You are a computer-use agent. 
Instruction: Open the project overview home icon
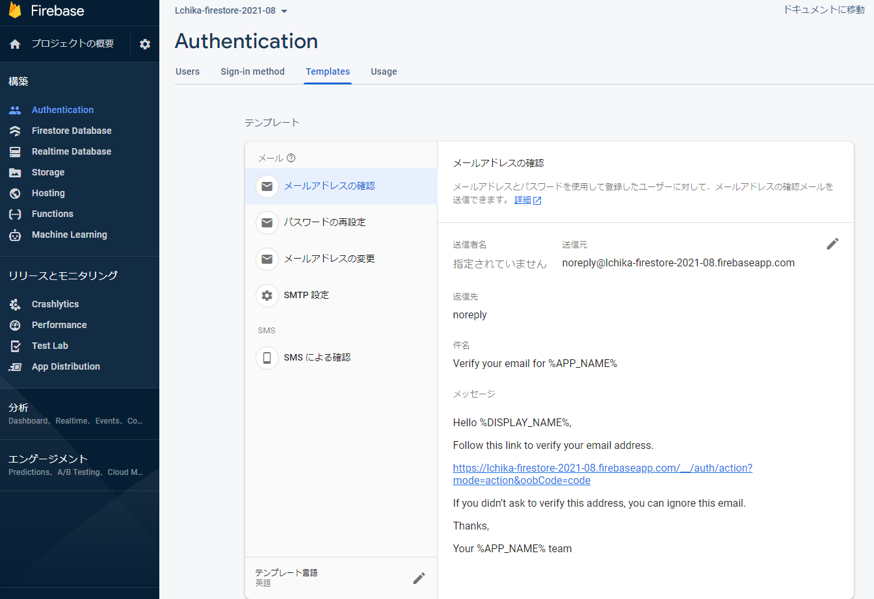coord(15,44)
